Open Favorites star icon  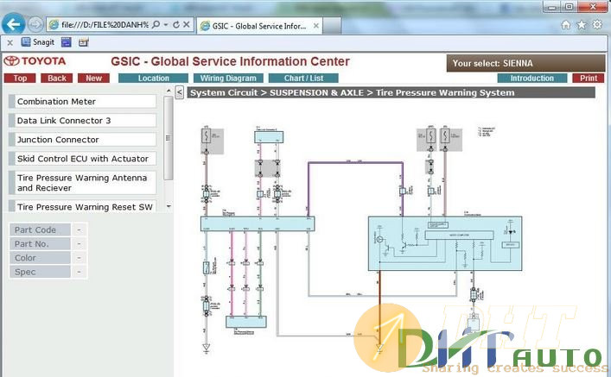(582, 25)
